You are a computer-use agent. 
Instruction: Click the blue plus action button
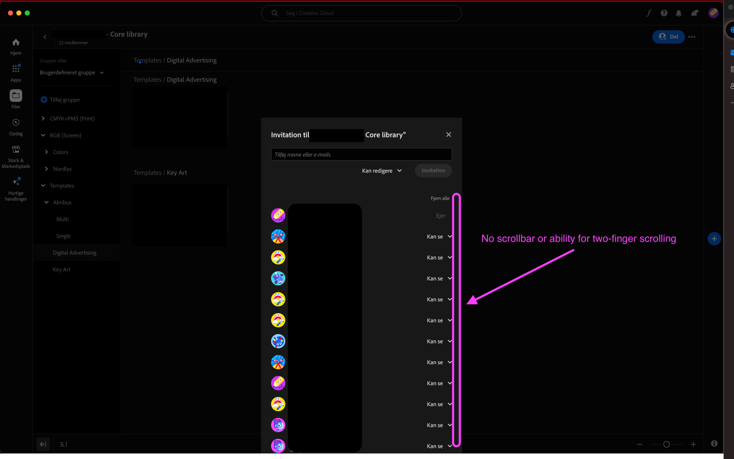coord(714,239)
